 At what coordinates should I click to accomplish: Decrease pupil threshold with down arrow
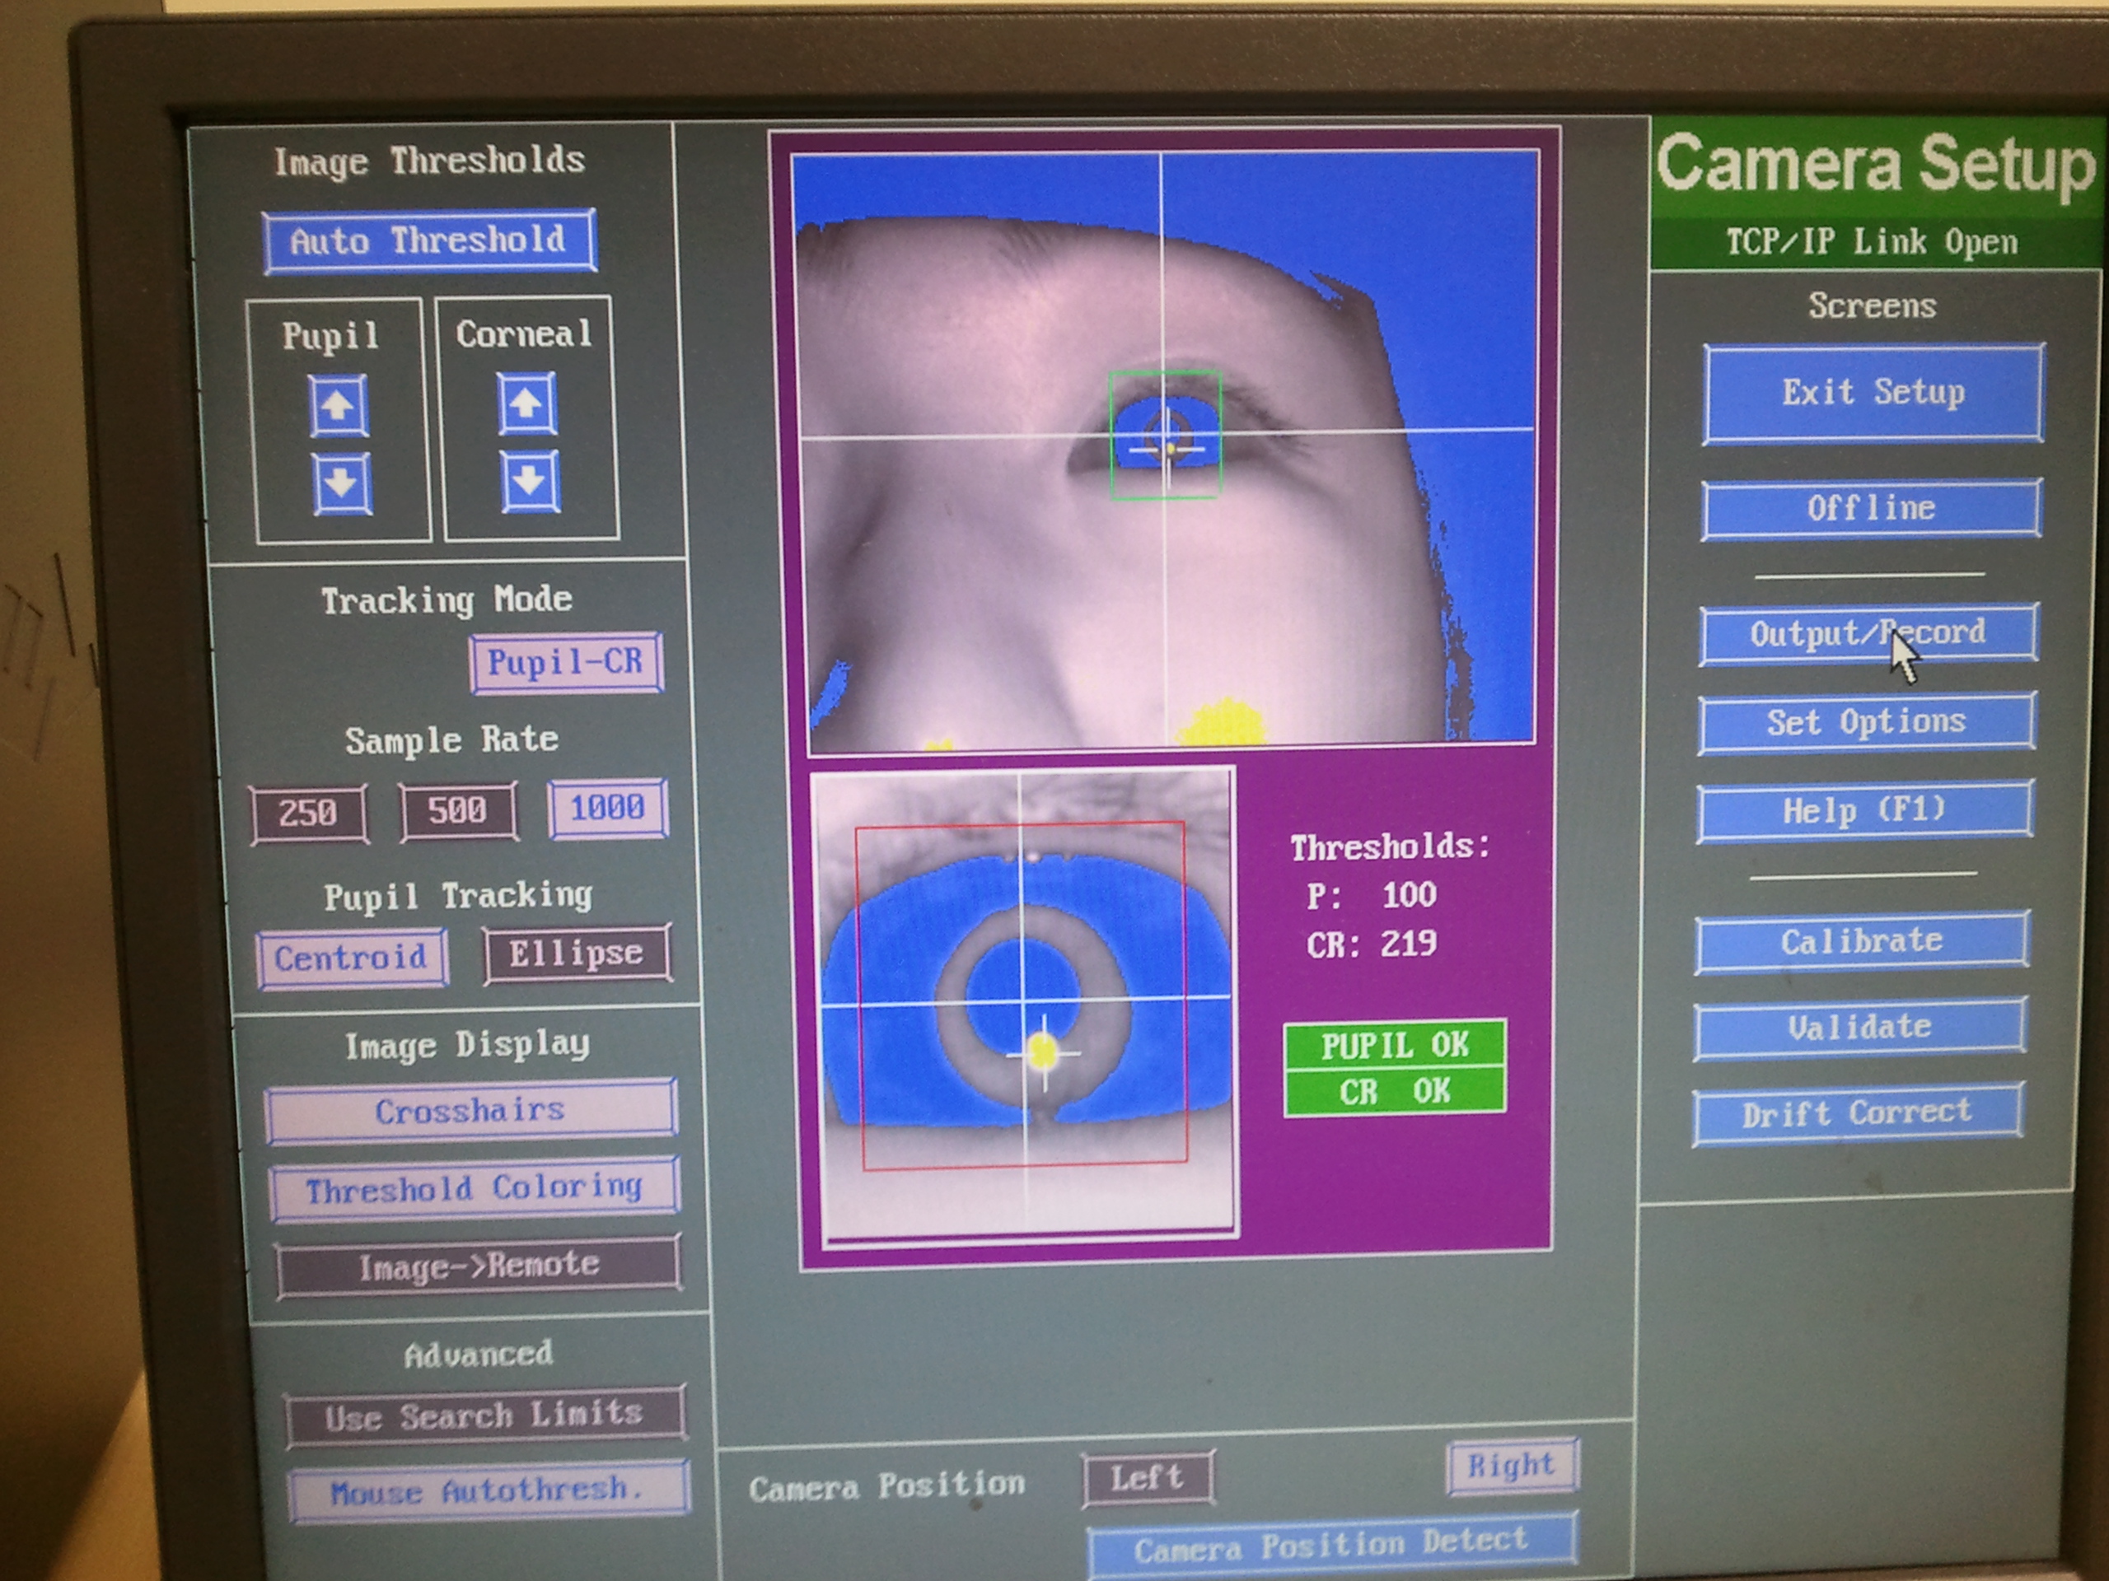point(340,483)
